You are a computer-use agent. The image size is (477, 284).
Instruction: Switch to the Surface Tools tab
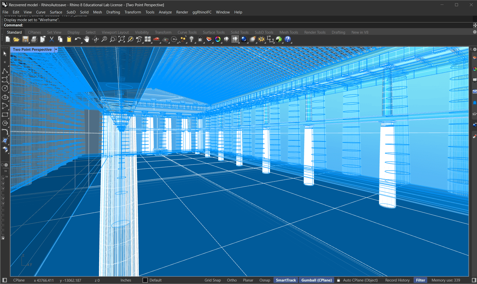click(x=213, y=32)
